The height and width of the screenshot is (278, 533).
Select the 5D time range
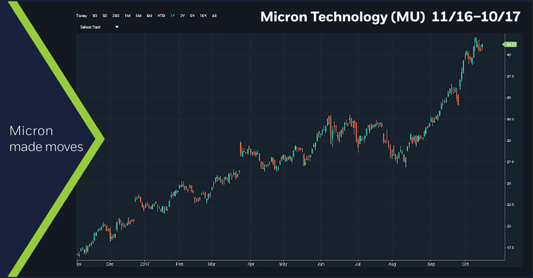click(104, 14)
